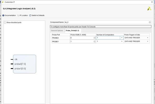155x104 pixels.
Task: Clear the Component Name field icon
Action: [x=150, y=22]
